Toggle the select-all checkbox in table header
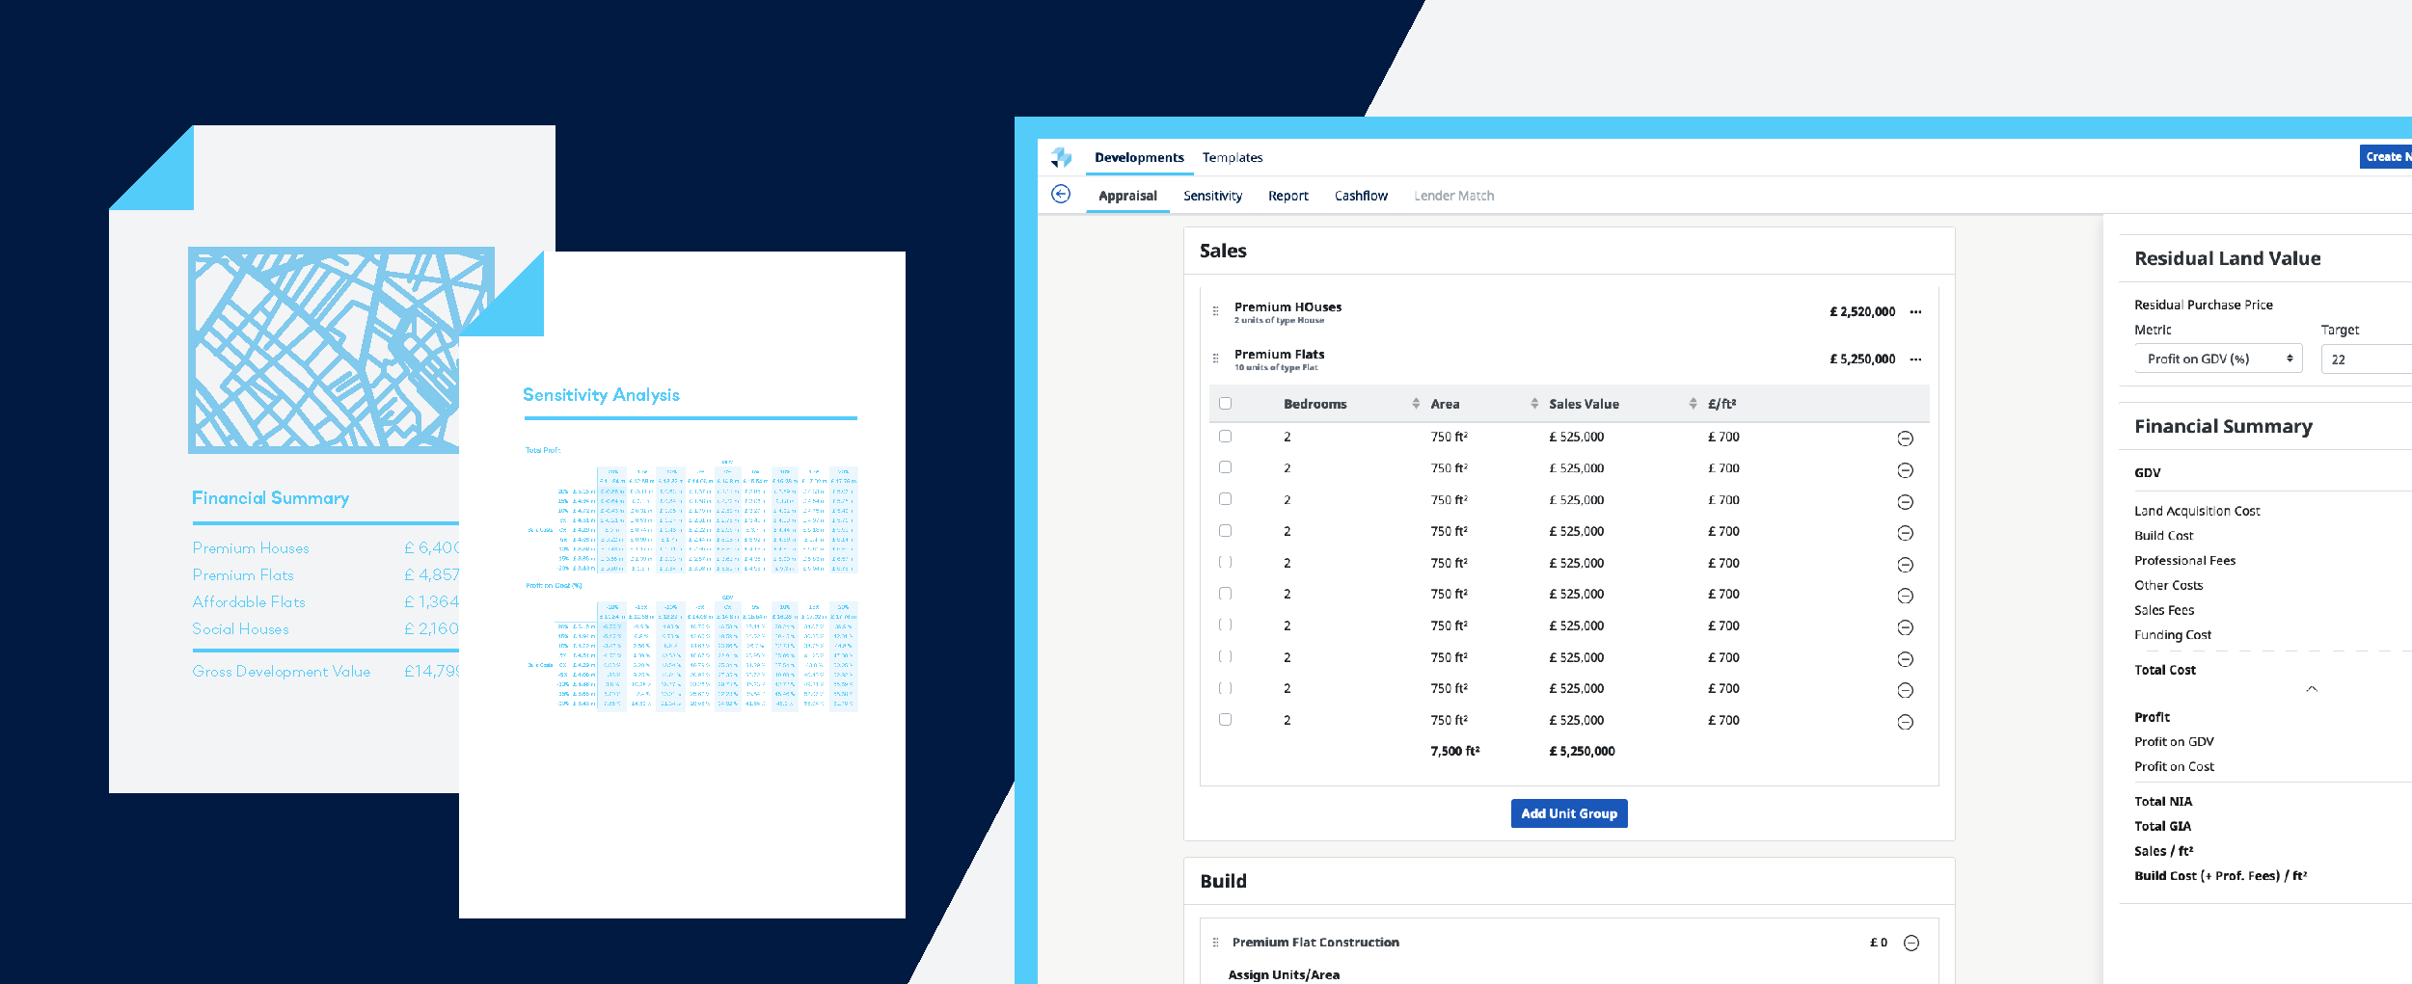 point(1225,404)
